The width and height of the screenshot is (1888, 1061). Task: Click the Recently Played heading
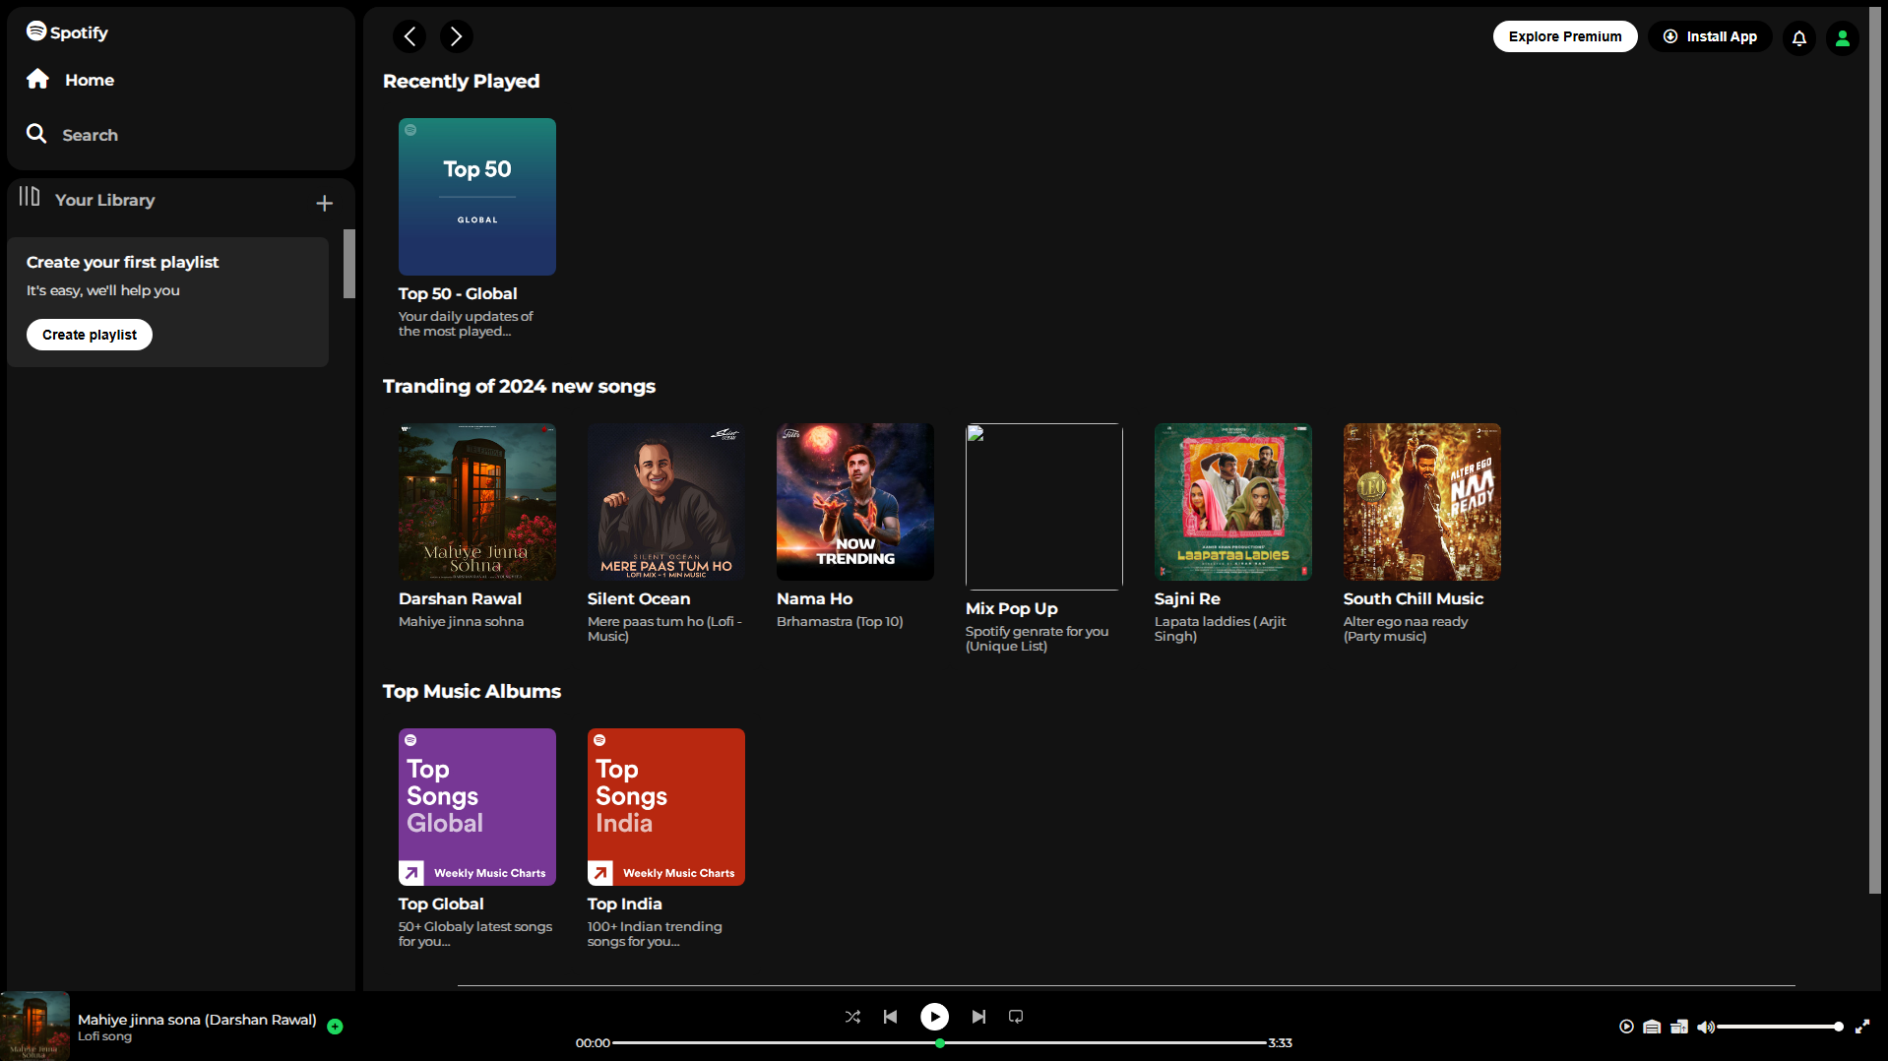(x=461, y=81)
